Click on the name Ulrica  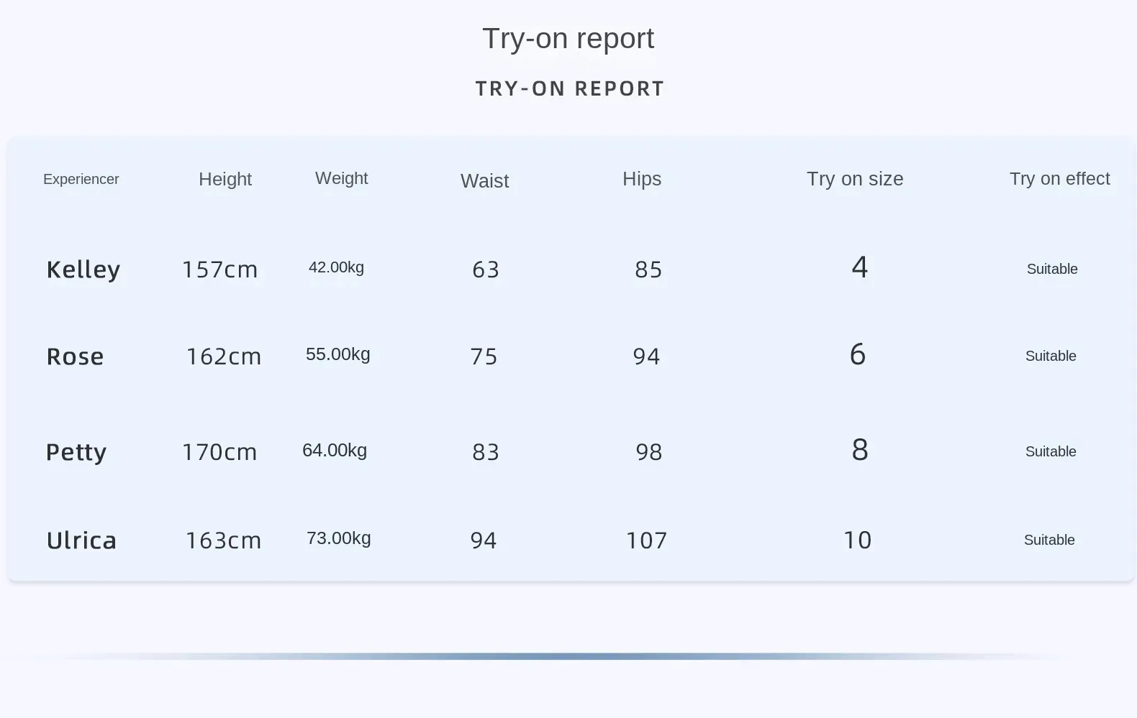[81, 540]
